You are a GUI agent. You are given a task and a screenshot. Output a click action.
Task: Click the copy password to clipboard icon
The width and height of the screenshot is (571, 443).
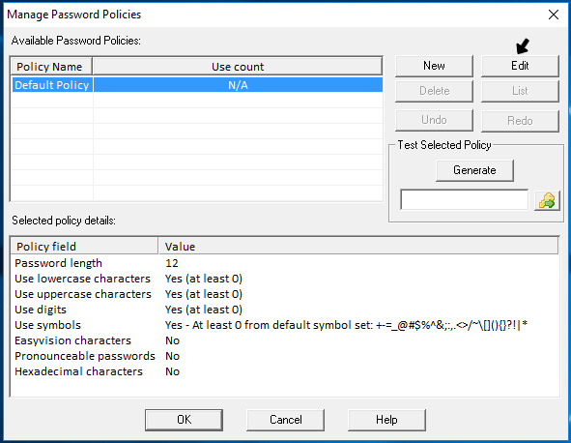[x=547, y=200]
